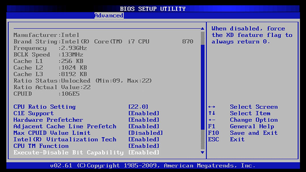Viewport: 306px width, 172px height.
Task: Click the left-right arrows Select Screen icon
Action: (x=212, y=107)
